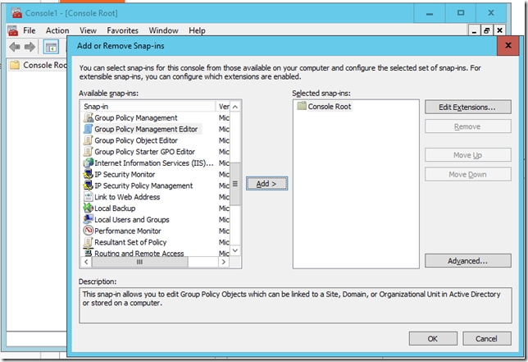The image size is (528, 362).
Task: Minimize the inner MMC child window
Action: pos(474,30)
